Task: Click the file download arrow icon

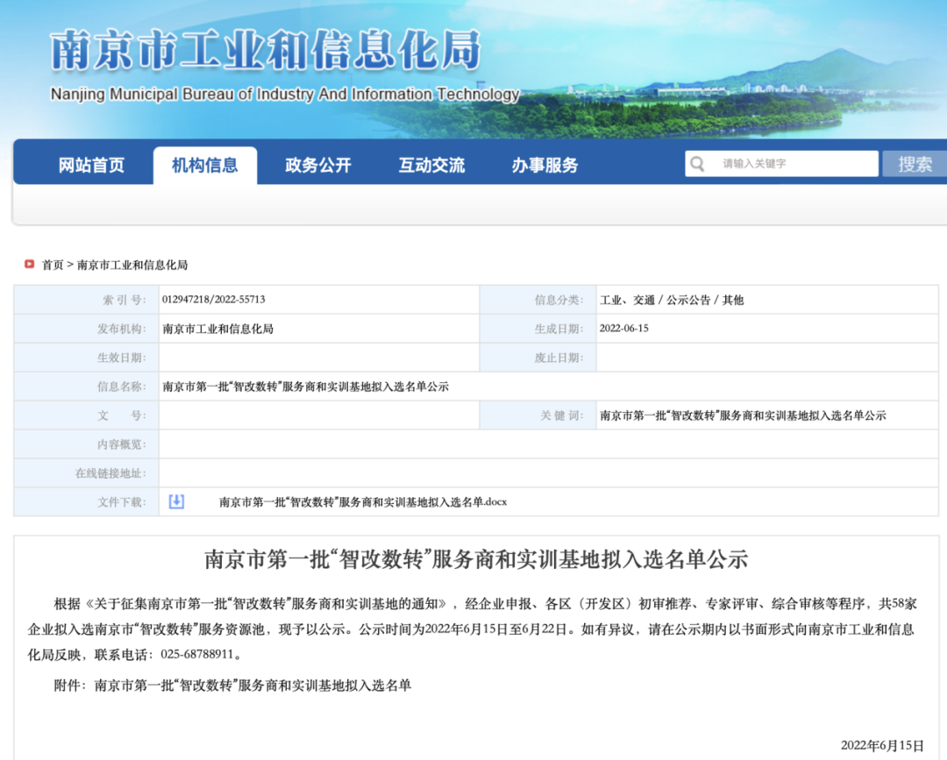Action: point(176,501)
